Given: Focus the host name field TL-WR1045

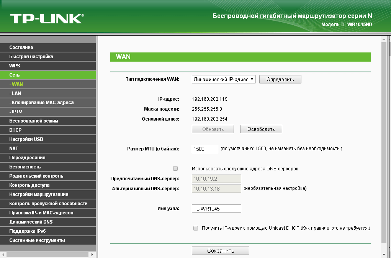Looking at the screenshot, I should [x=216, y=209].
